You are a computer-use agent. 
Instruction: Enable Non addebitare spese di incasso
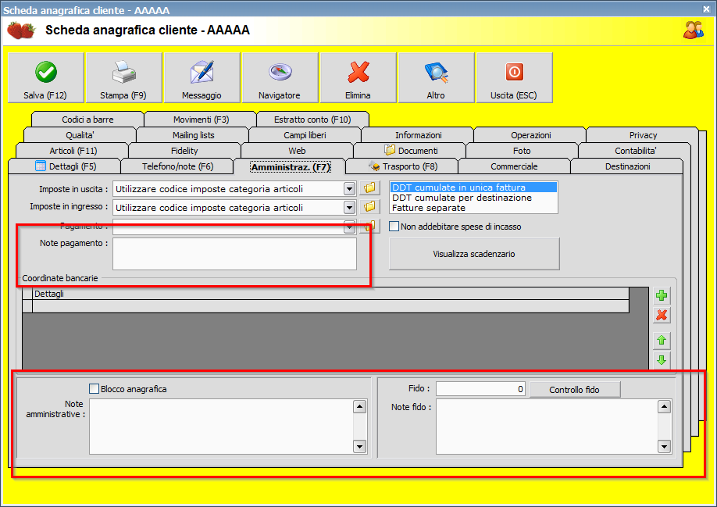pos(394,226)
